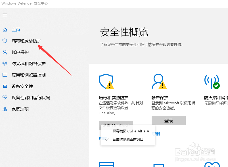Click the shield icon in sidebar
The height and width of the screenshot is (167, 228).
5,41
